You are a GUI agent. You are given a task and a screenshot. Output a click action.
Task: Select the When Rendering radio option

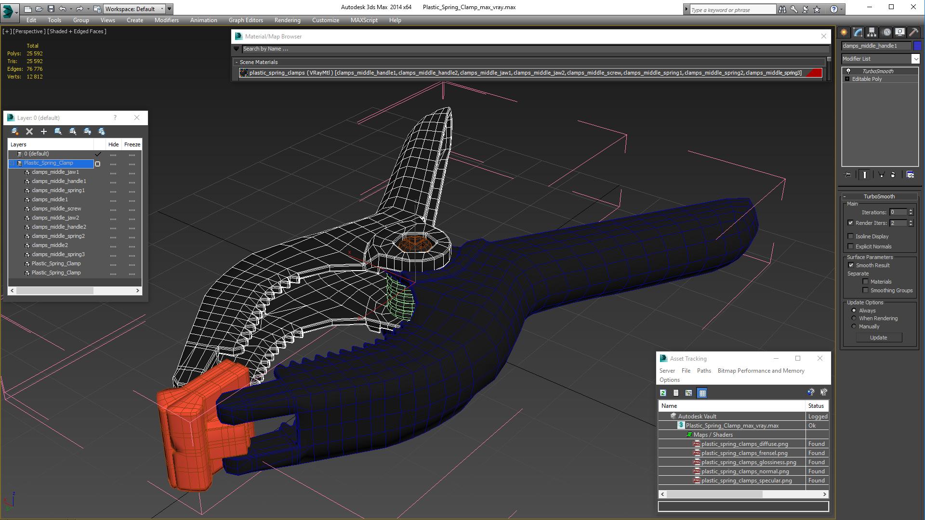pyautogui.click(x=854, y=318)
